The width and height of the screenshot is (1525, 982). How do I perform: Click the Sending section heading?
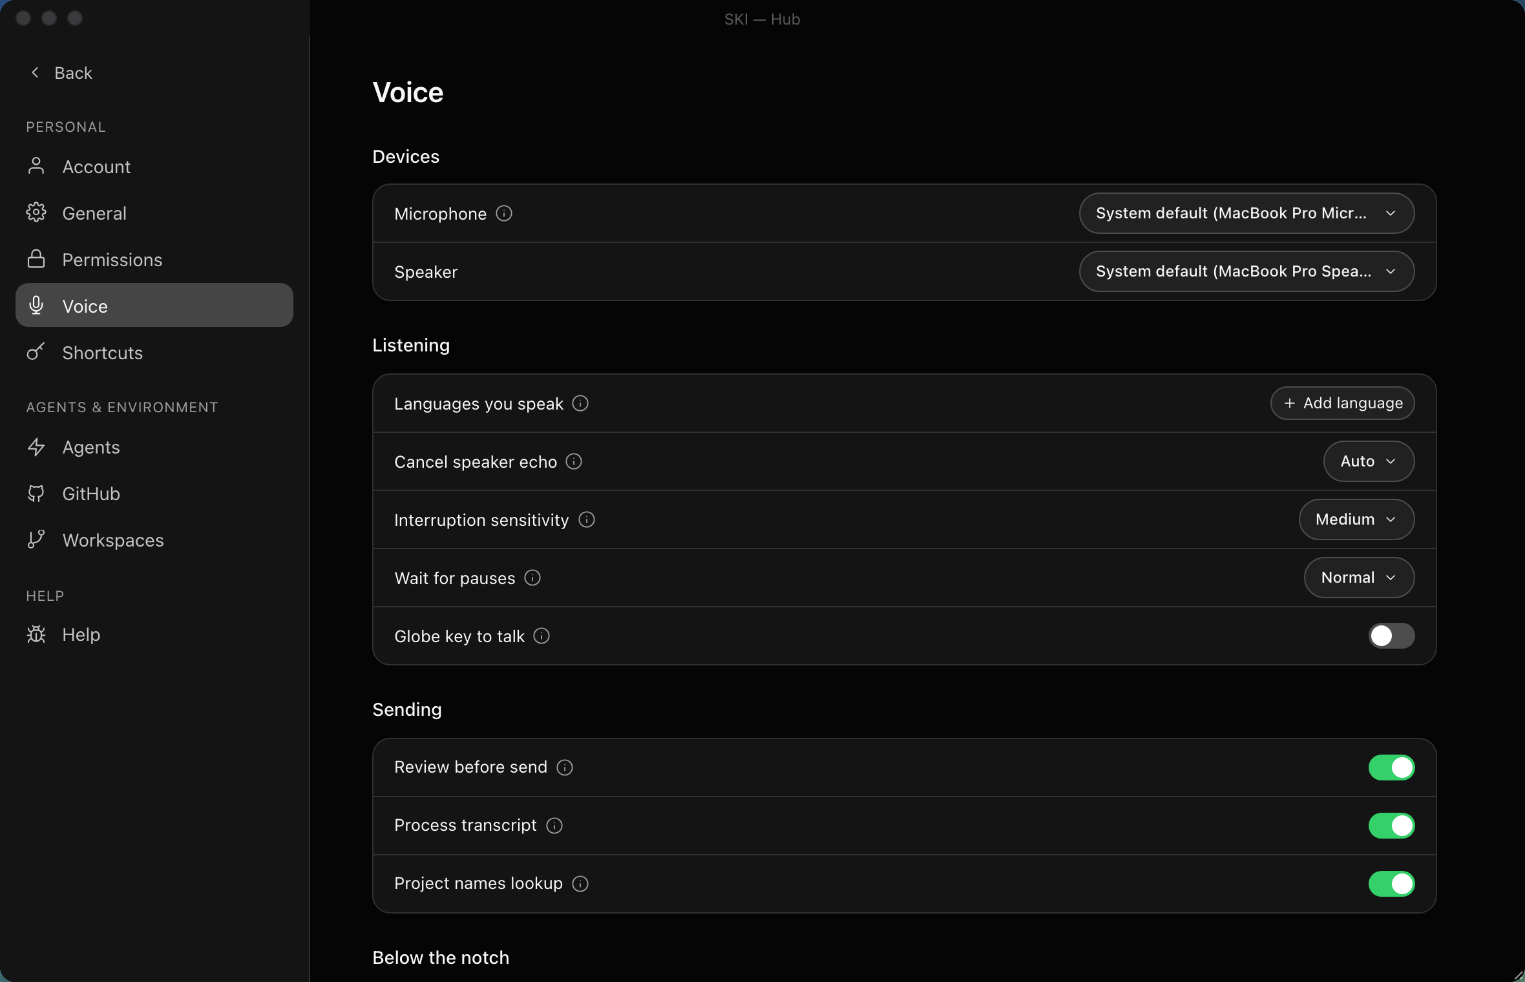(x=407, y=709)
